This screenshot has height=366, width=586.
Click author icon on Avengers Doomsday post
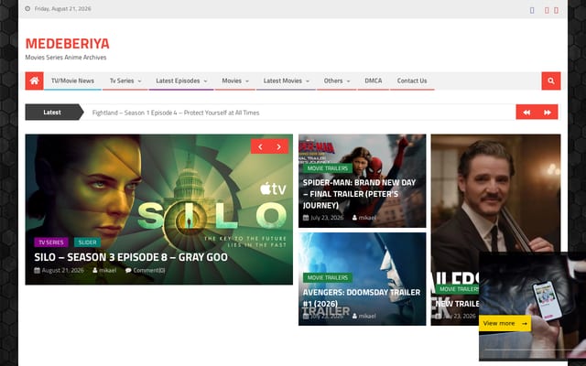[x=354, y=316]
